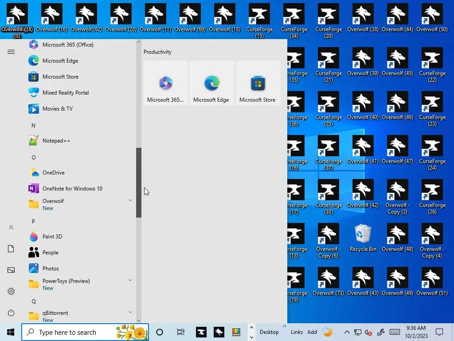The image size is (454, 341).
Task: Jump to letter O section header
Action: pos(34,158)
